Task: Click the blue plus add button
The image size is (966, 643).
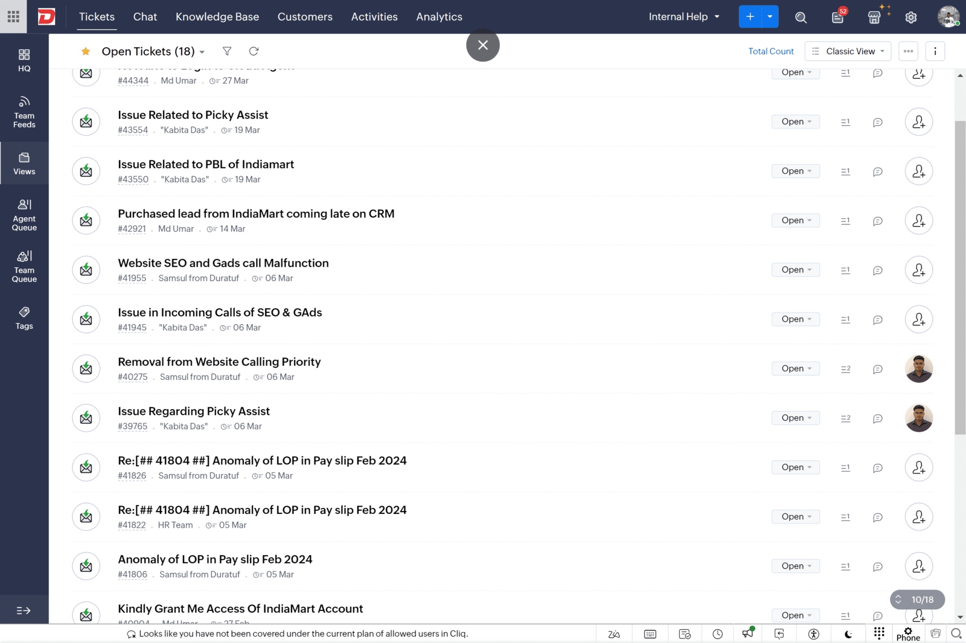Action: pyautogui.click(x=750, y=17)
